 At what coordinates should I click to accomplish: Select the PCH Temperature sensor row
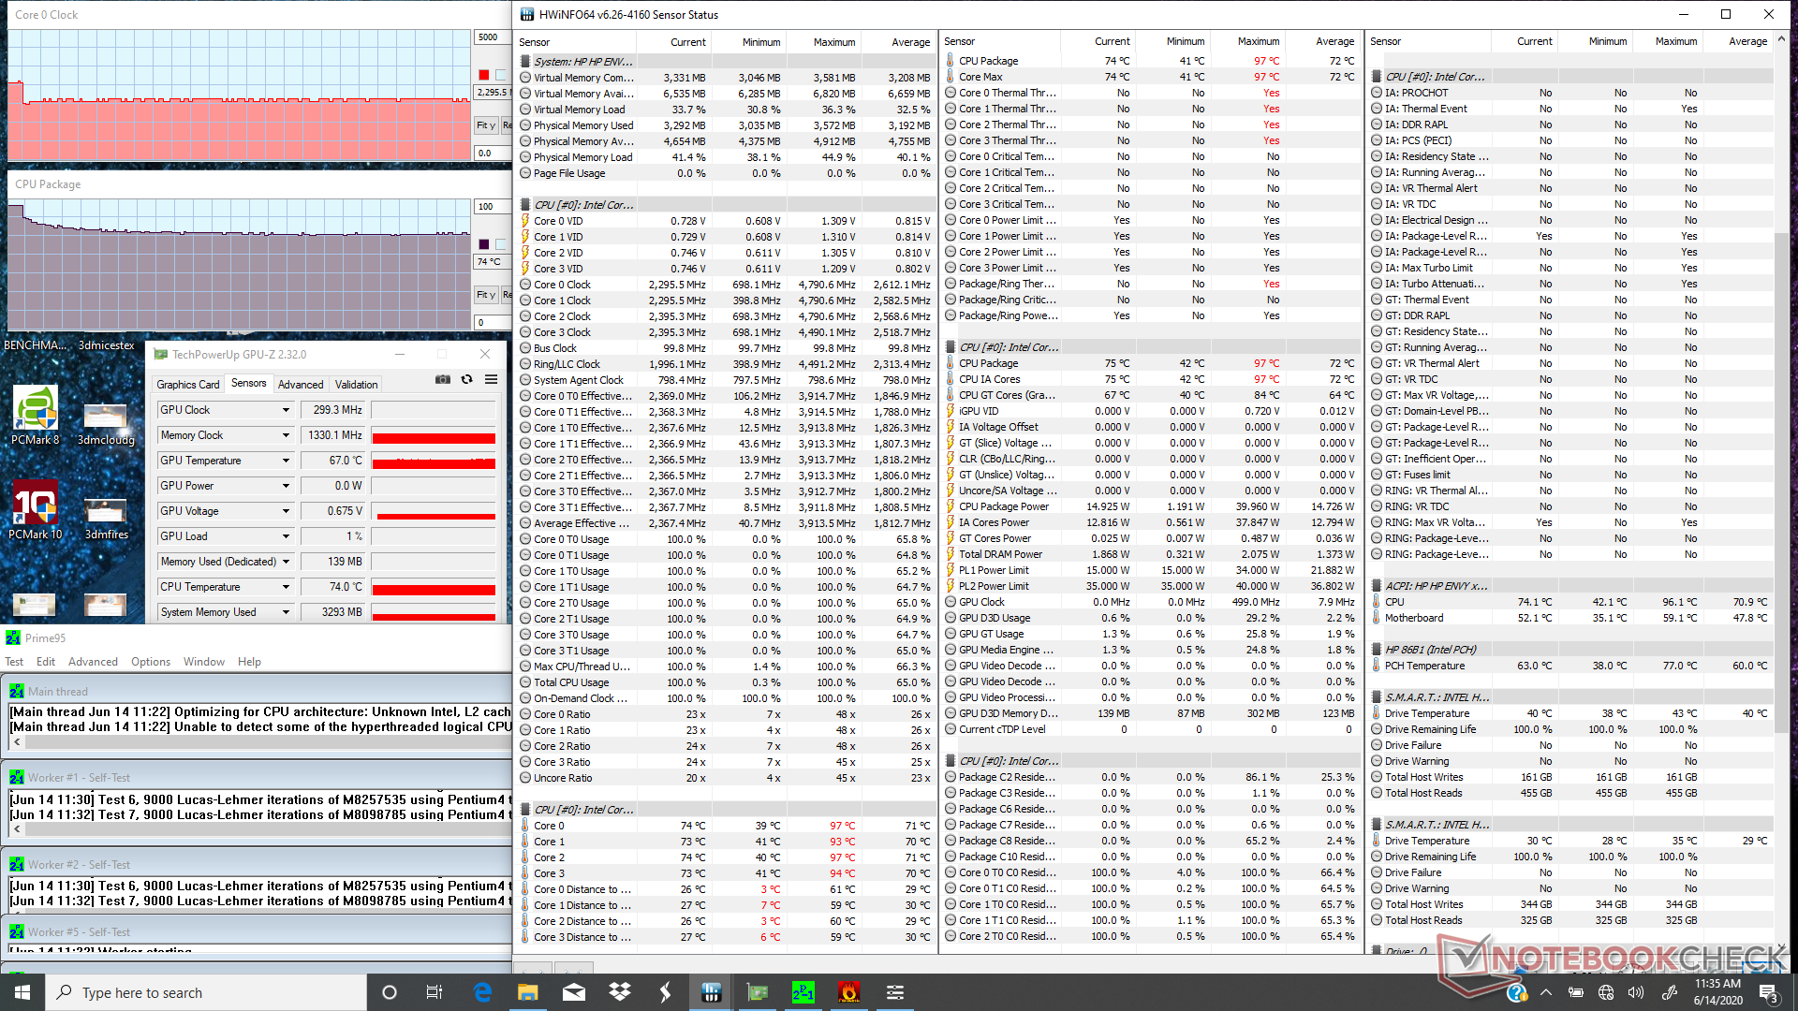tap(1570, 666)
